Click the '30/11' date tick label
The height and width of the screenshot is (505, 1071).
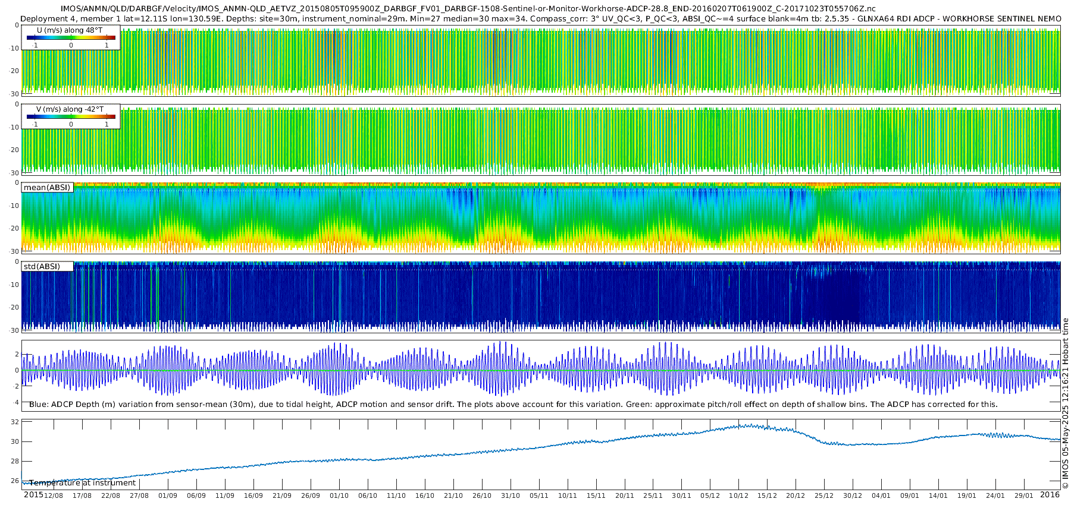(x=682, y=495)
